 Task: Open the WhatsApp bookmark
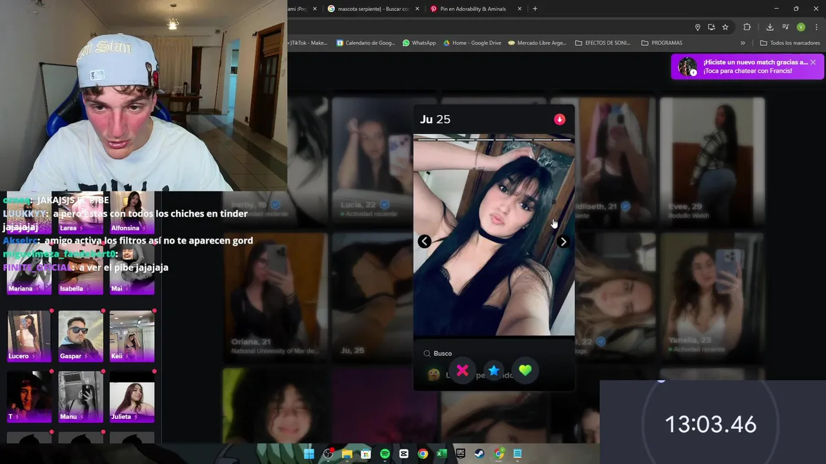(419, 43)
